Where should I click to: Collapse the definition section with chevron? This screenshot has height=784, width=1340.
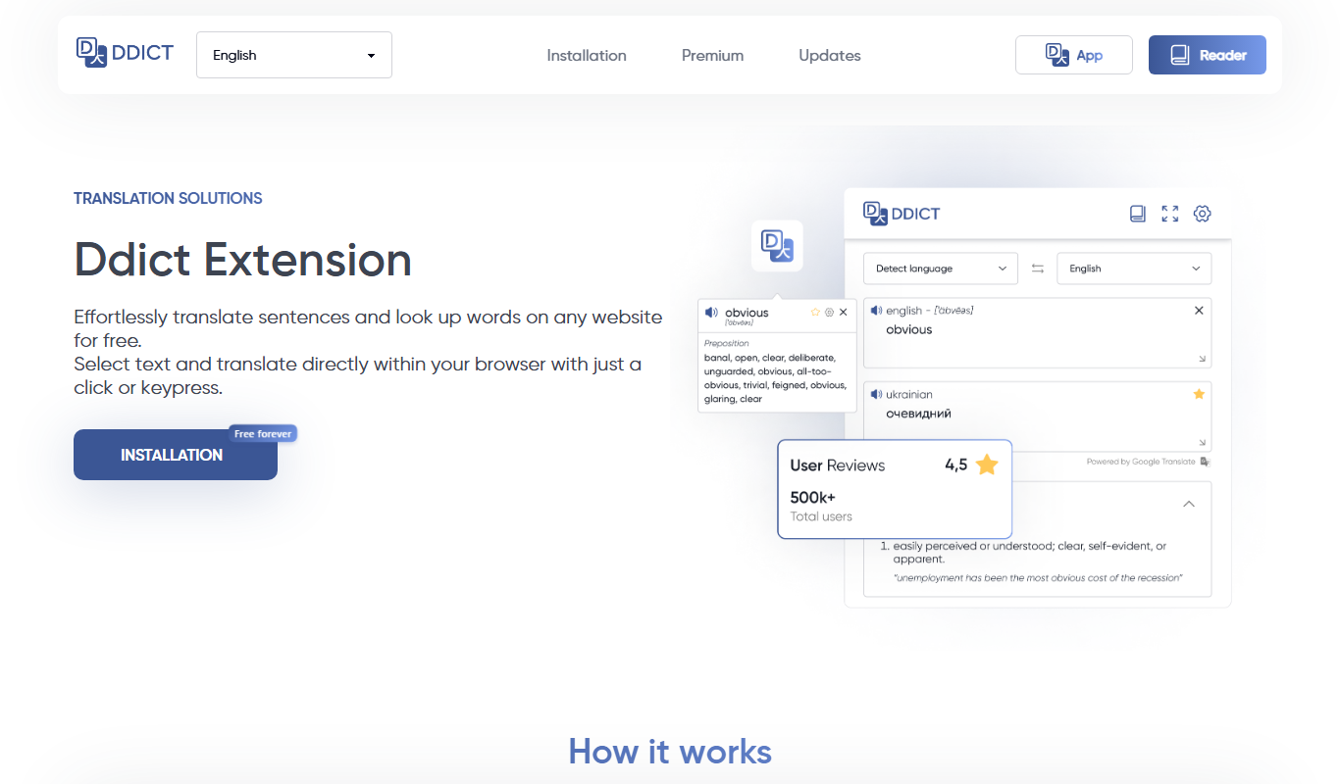pyautogui.click(x=1189, y=504)
